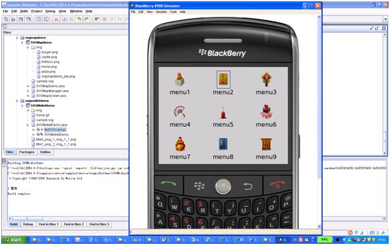Viewport: 390px width, 245px height.
Task: Select fortress.png in the file tree
Action: (x=50, y=62)
